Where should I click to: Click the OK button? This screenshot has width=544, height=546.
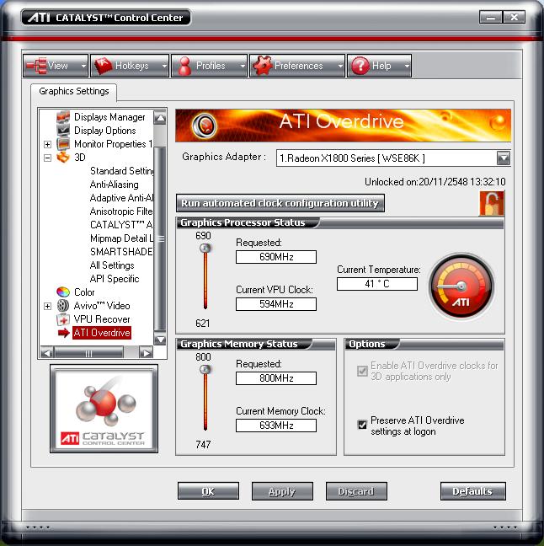(x=208, y=491)
